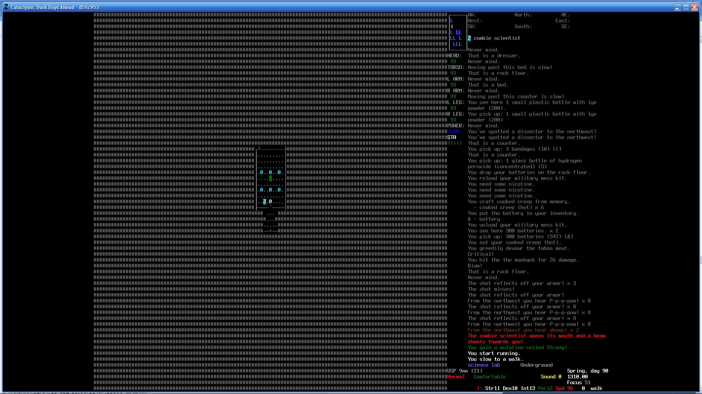Click the Sound 0 indicator
Image resolution: width=702 pixels, height=394 pixels.
(551, 377)
